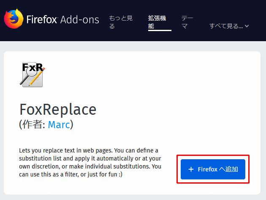Click the chevron arrow beside すべて見る

[247, 26]
